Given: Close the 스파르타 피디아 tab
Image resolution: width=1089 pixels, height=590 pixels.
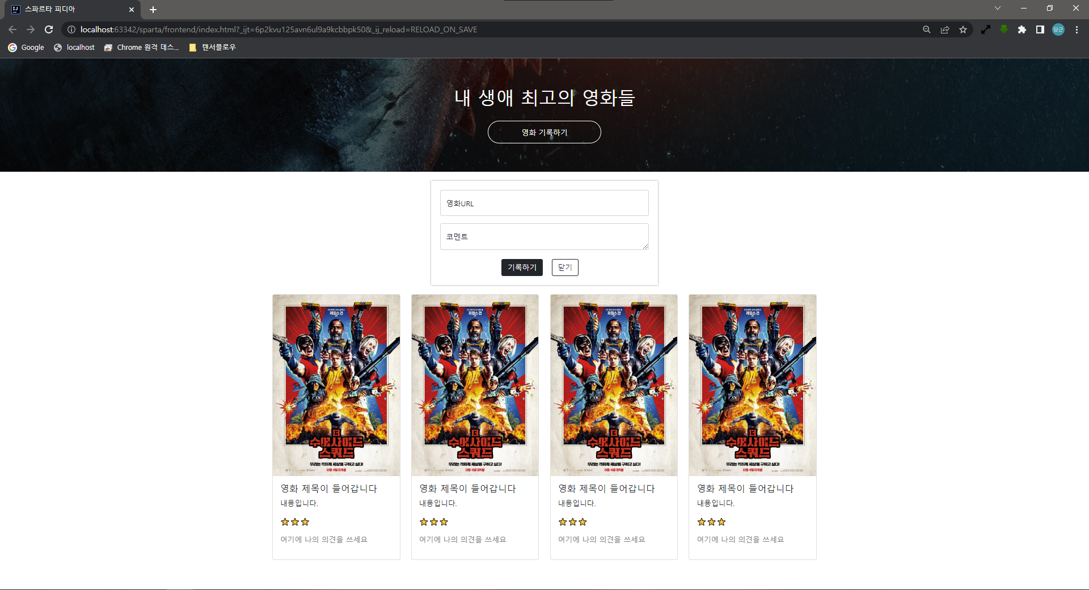Looking at the screenshot, I should point(132,10).
